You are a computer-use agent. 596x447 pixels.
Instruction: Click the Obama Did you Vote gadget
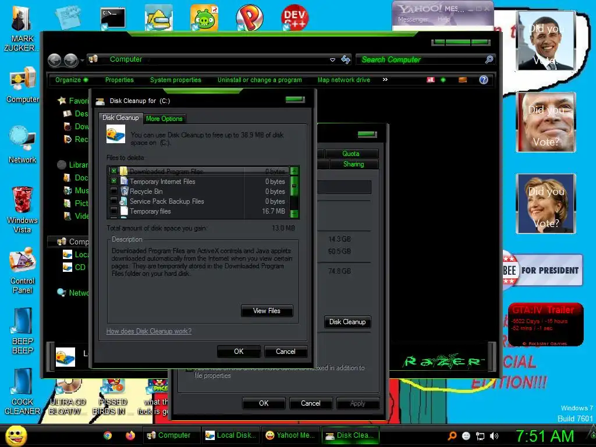tap(546, 41)
